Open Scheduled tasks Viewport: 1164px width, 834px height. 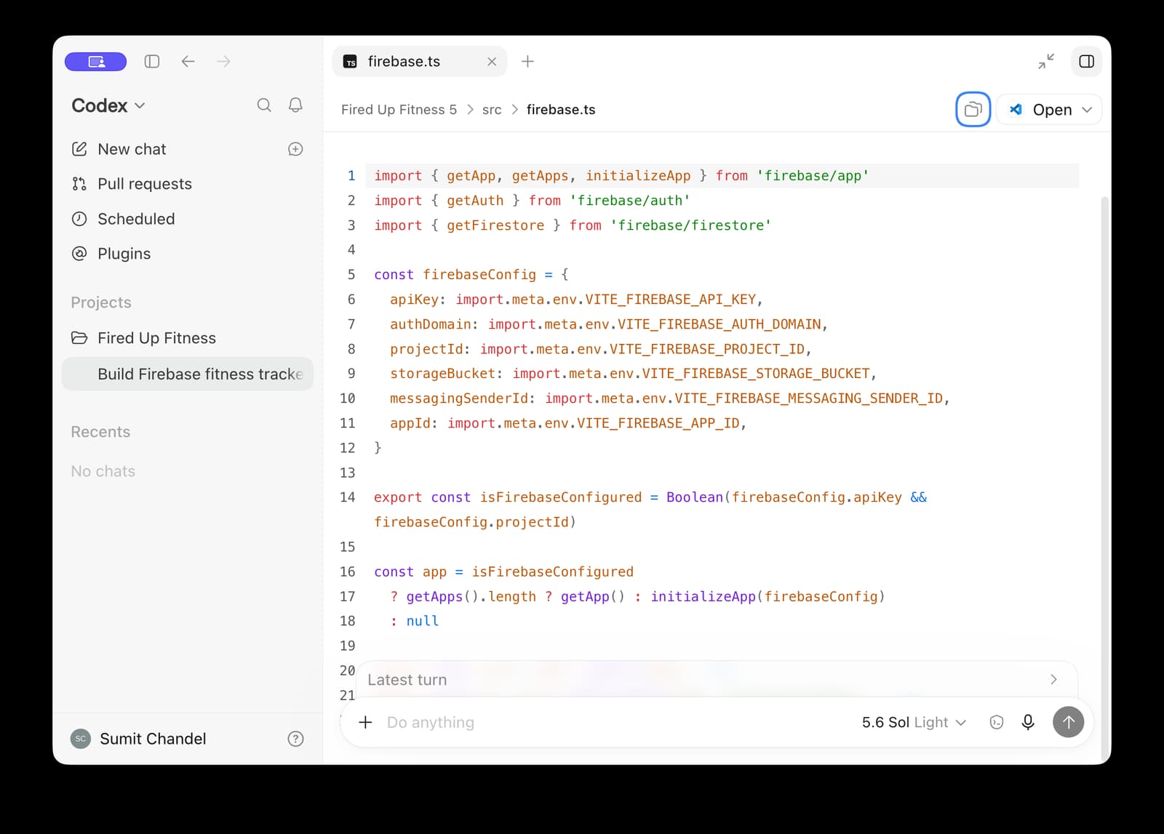tap(124, 219)
